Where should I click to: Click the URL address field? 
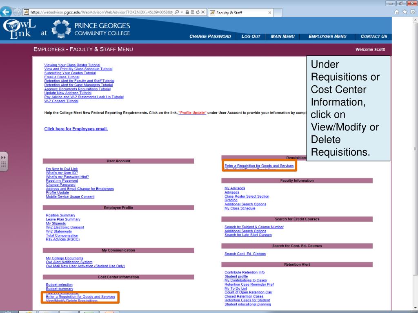[x=102, y=12]
